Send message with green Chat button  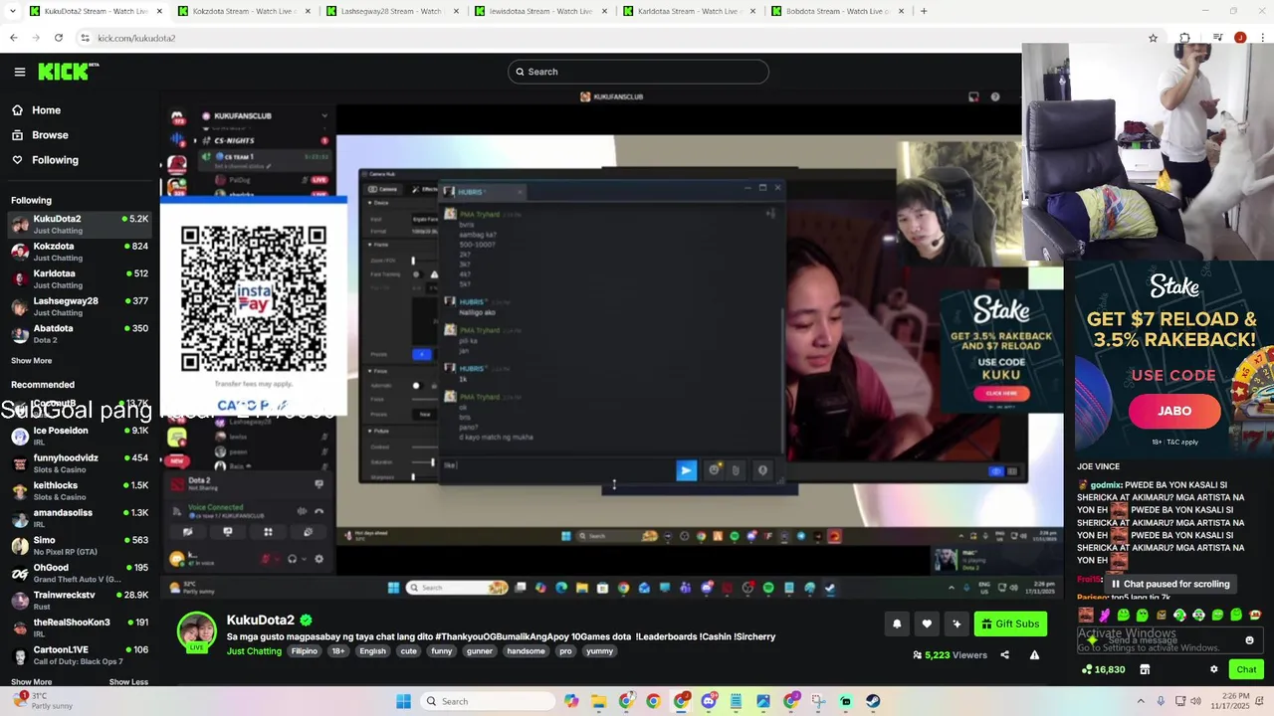1246,669
